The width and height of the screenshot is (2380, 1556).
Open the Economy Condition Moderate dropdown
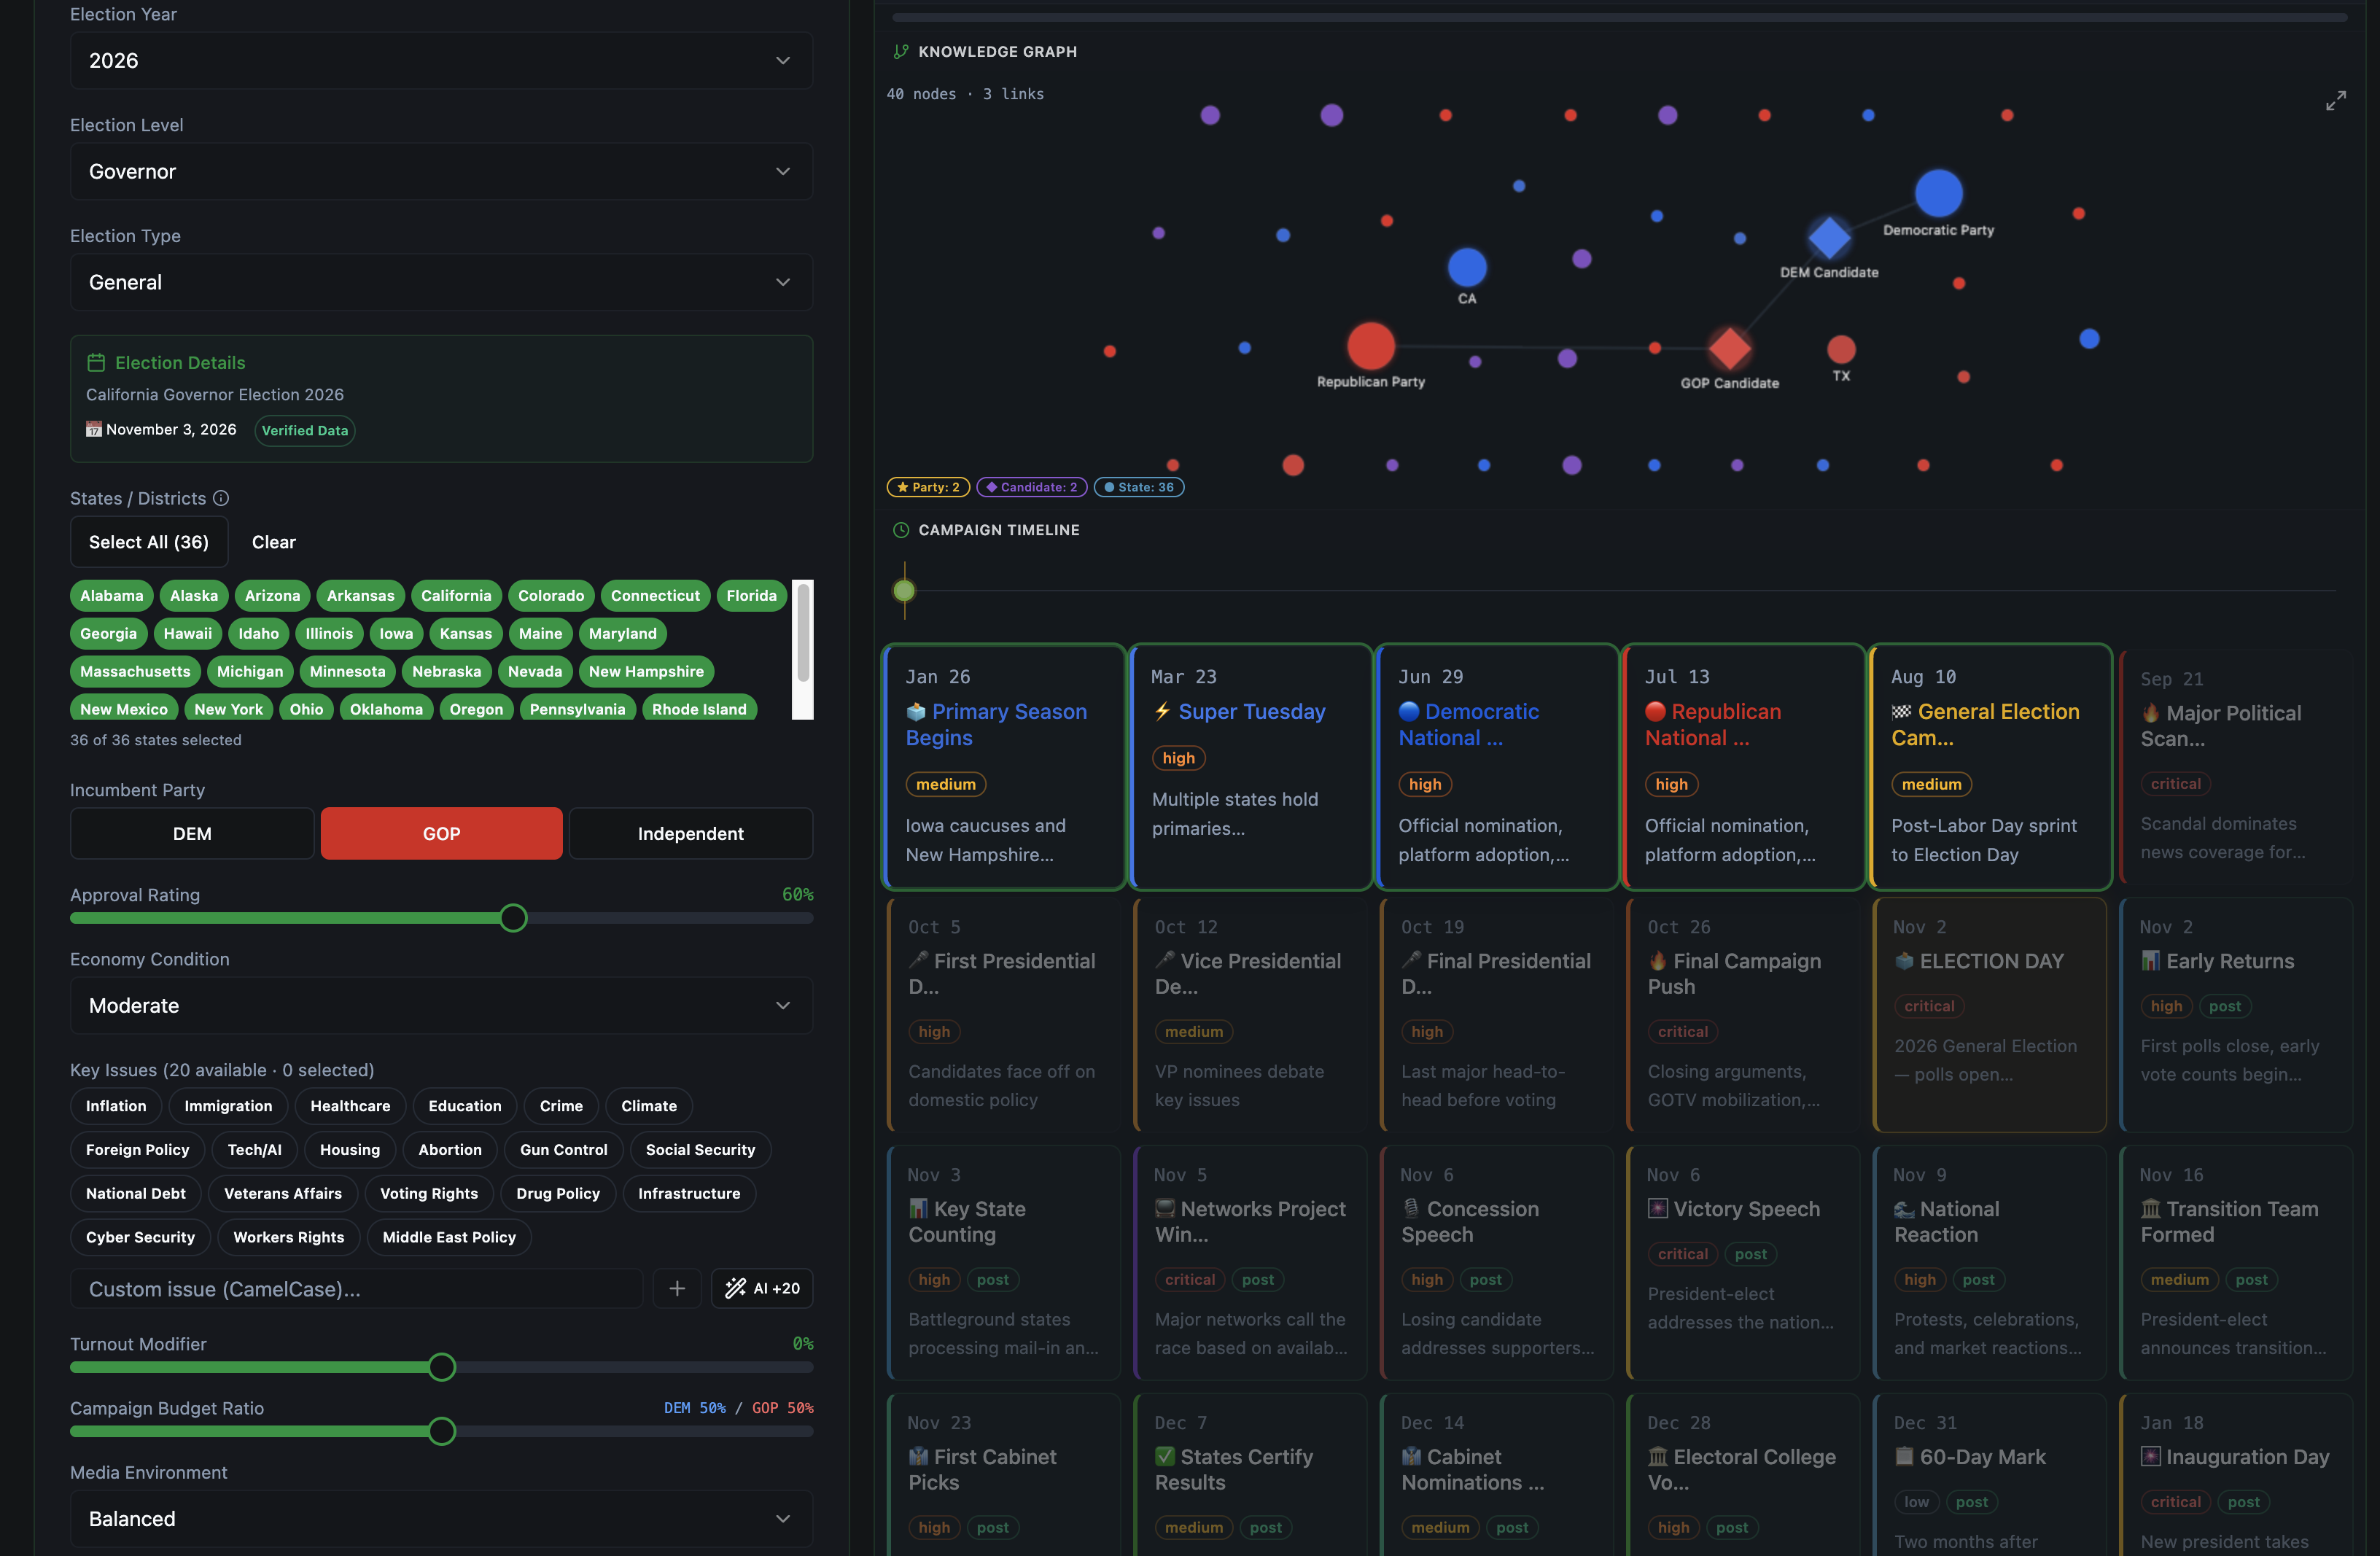(x=441, y=1006)
